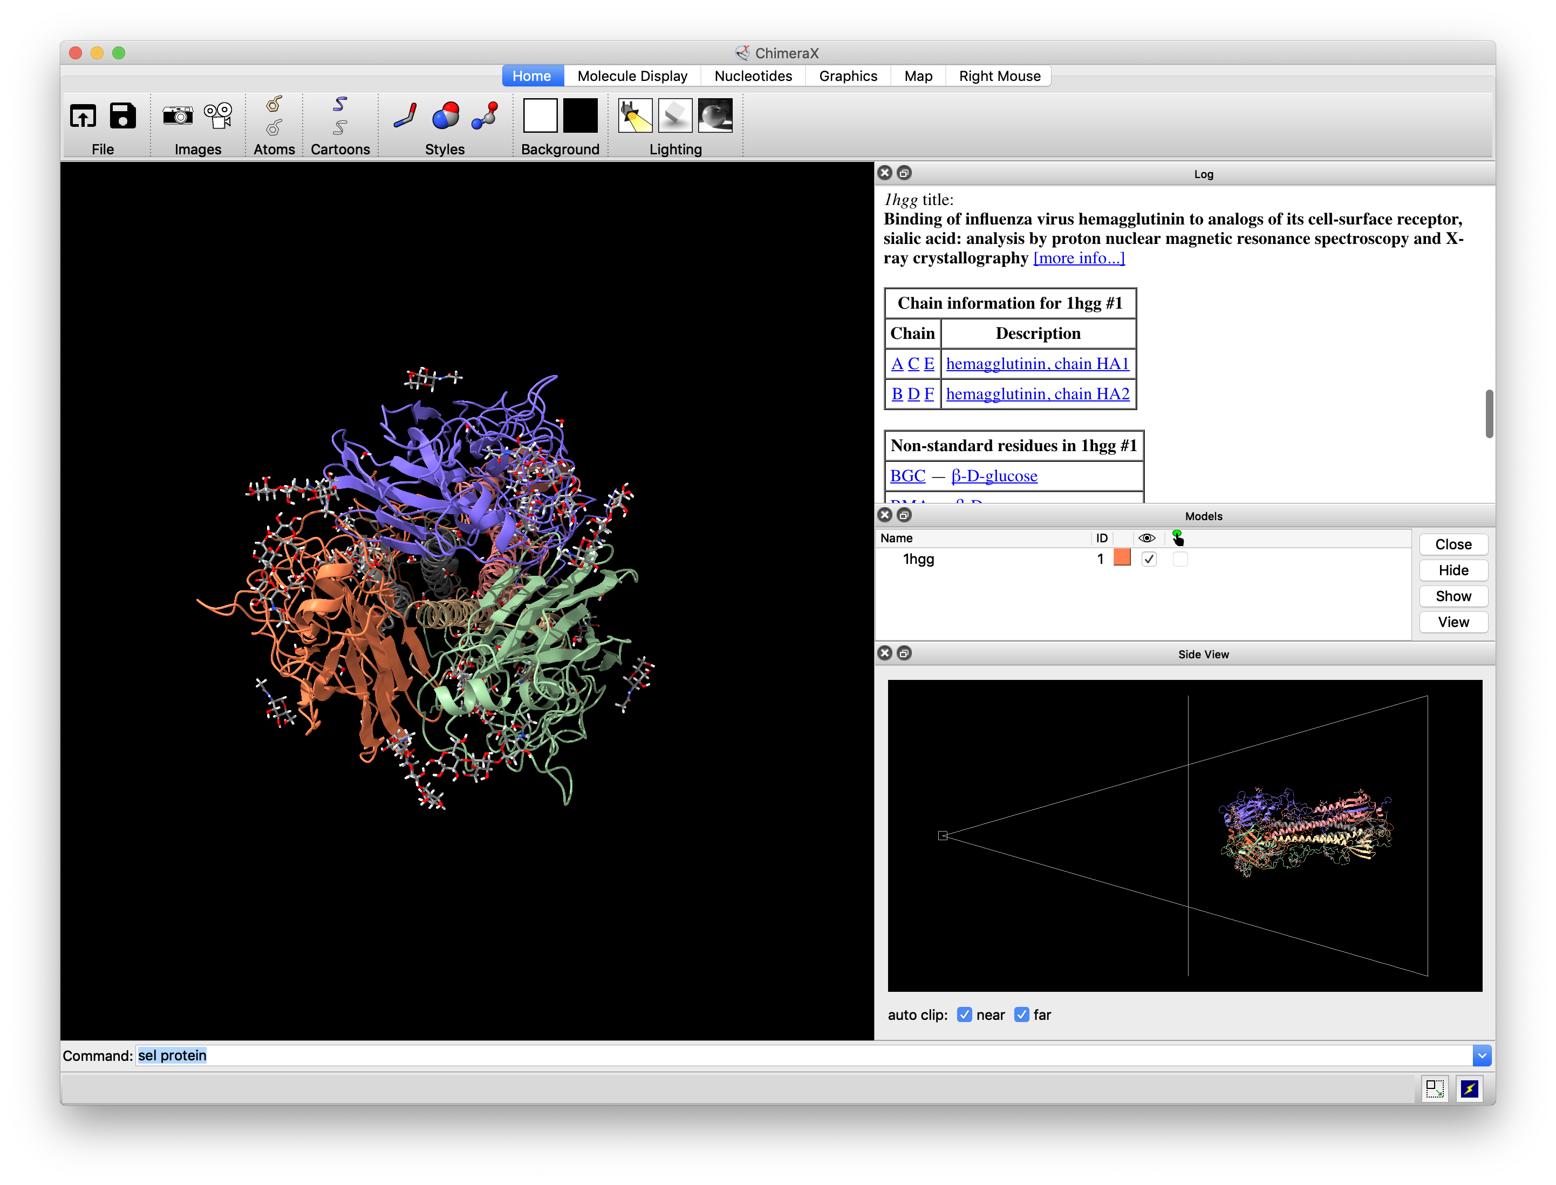Screen dimensions: 1556x1185
Task: Click the Close button in Models panel
Action: pos(1453,544)
